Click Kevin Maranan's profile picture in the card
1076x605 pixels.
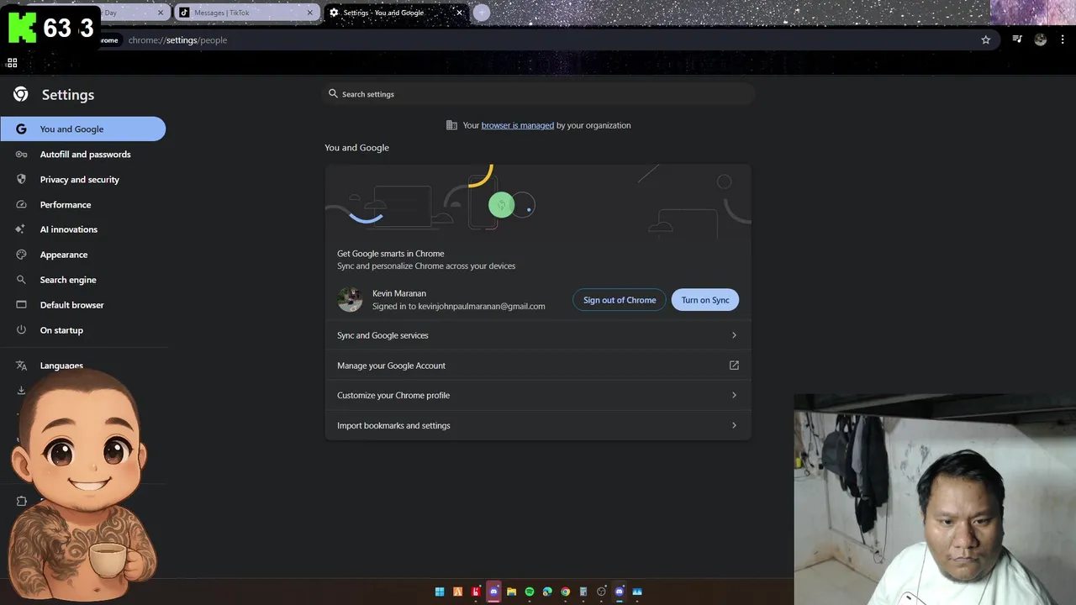pyautogui.click(x=350, y=299)
